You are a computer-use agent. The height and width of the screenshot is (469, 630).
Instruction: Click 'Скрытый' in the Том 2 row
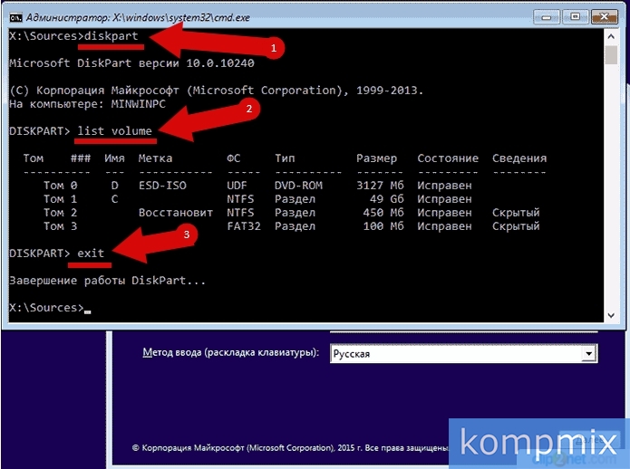(516, 213)
